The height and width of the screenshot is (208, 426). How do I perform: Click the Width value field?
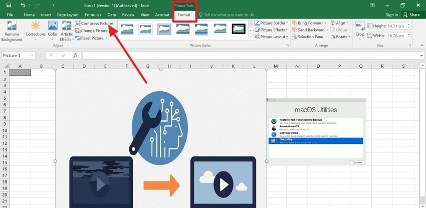click(396, 36)
